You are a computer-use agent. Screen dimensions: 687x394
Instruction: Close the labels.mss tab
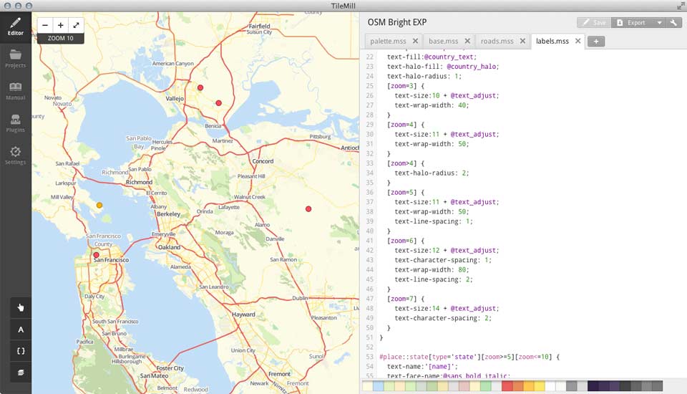pos(578,41)
